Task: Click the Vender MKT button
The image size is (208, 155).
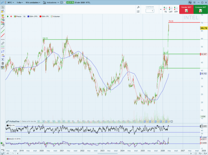Action: (x=186, y=9)
